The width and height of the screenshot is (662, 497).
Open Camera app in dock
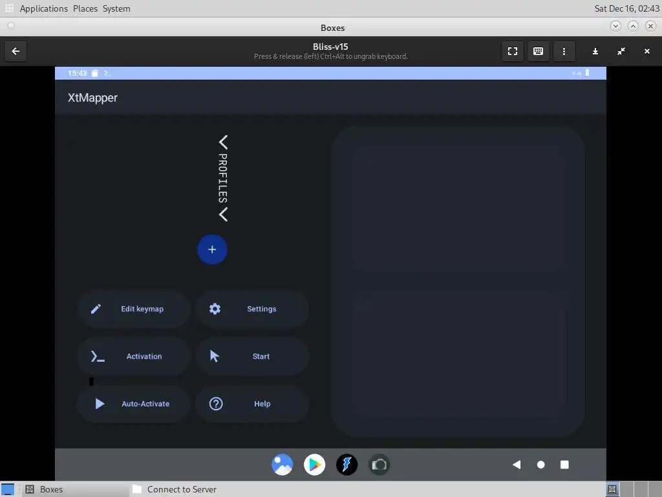tap(379, 465)
